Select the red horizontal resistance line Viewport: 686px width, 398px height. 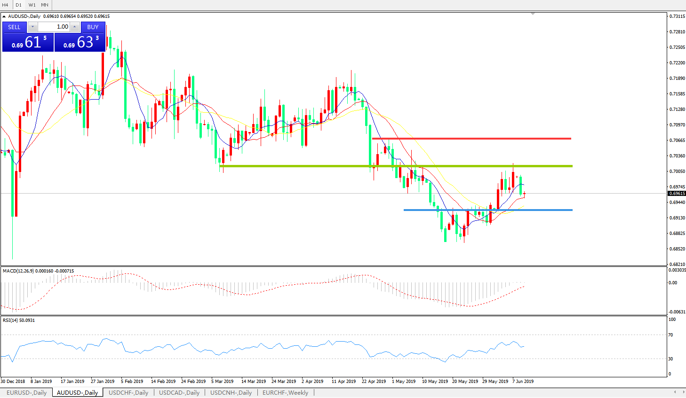tap(471, 139)
